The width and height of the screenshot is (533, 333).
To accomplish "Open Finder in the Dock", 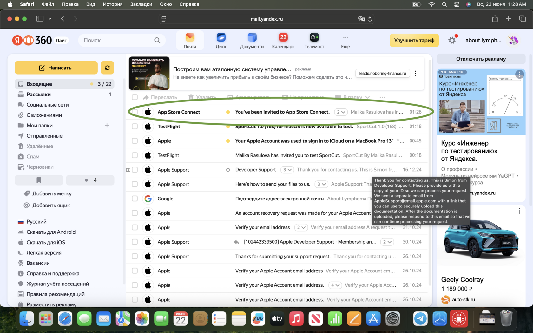I will point(27,318).
